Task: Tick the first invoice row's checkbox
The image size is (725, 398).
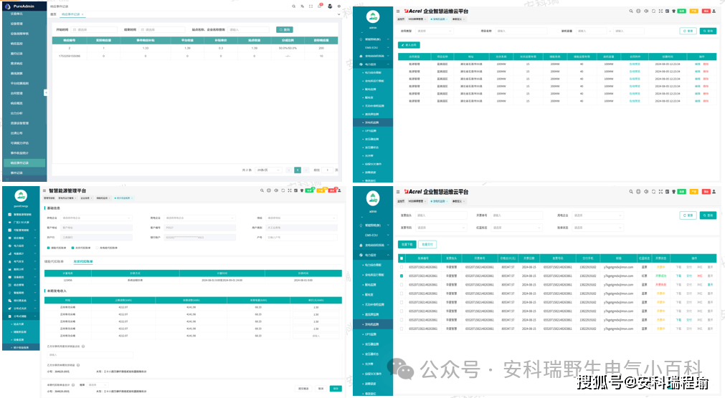Action: pyautogui.click(x=402, y=267)
